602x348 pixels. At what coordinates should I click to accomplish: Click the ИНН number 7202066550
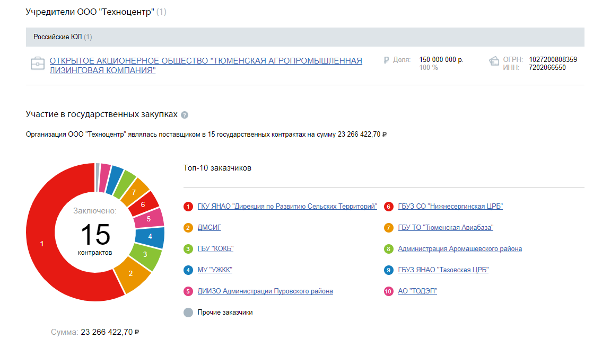click(547, 67)
